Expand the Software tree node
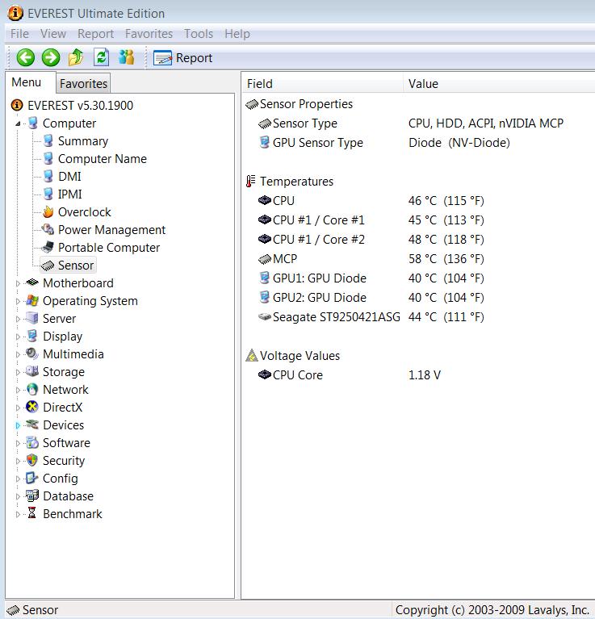 (18, 443)
